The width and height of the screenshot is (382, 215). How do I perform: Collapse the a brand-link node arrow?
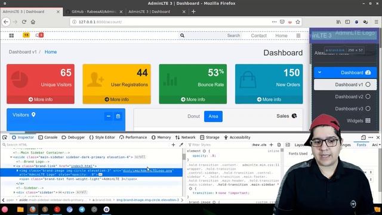coord(14,166)
